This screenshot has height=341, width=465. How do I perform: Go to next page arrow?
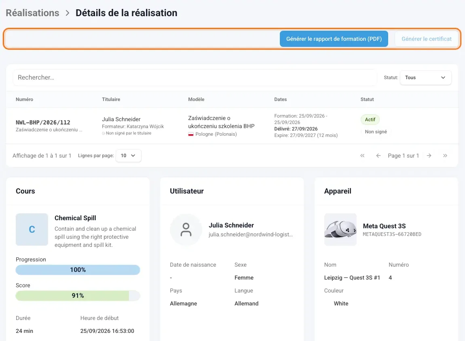[x=429, y=156]
